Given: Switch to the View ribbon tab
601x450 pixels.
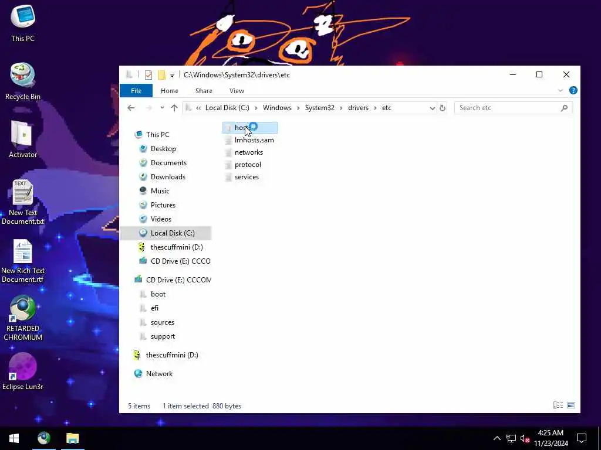Looking at the screenshot, I should pos(237,91).
